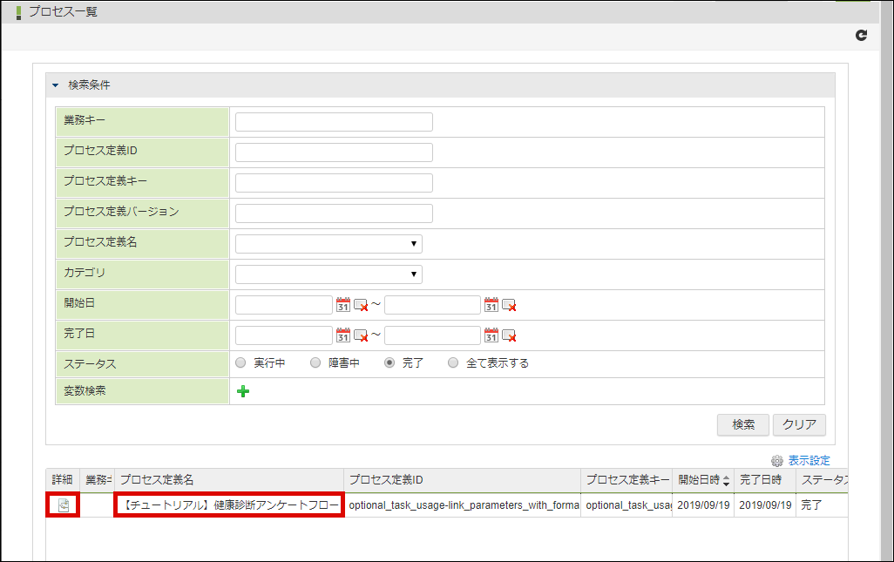This screenshot has height=562, width=894.
Task: Click the プロセス定義ID column header
Action: [463, 480]
